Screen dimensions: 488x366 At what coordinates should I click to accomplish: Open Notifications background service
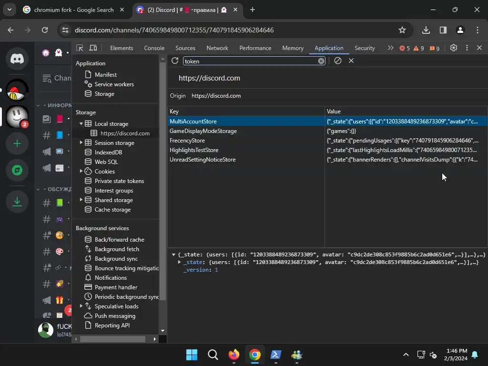pyautogui.click(x=111, y=278)
